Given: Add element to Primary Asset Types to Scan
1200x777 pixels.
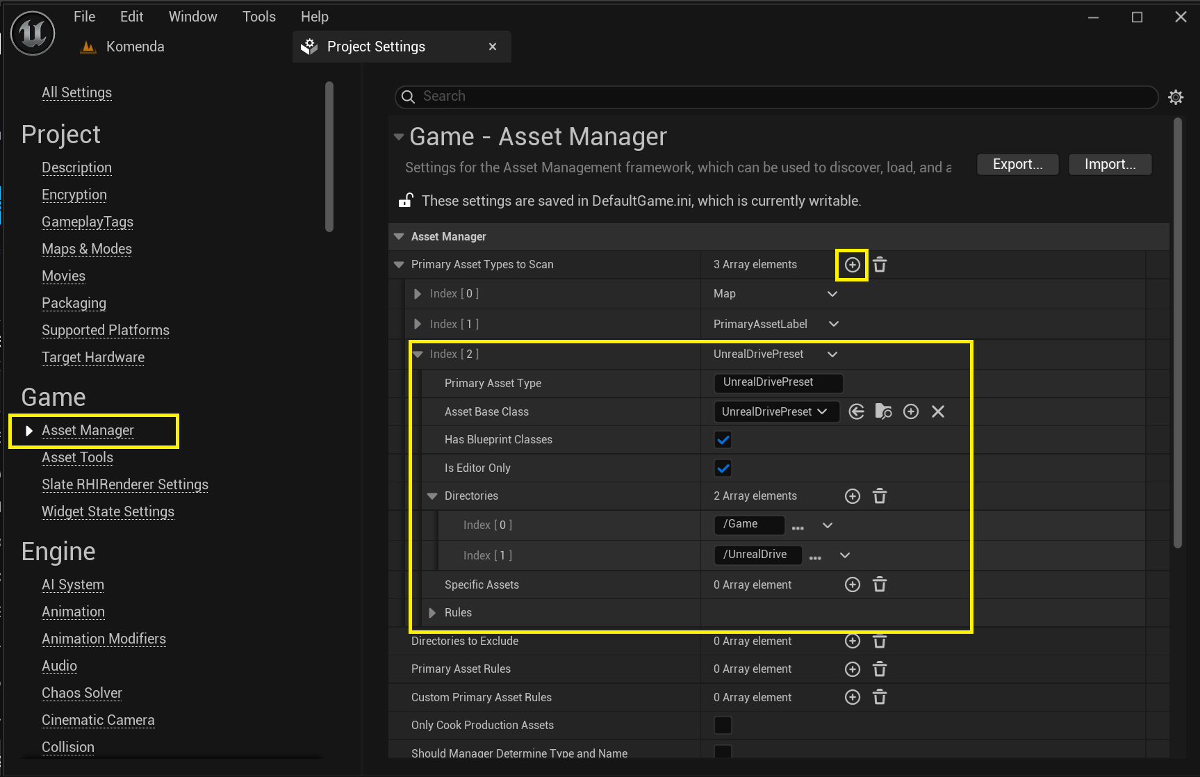Looking at the screenshot, I should coord(853,265).
